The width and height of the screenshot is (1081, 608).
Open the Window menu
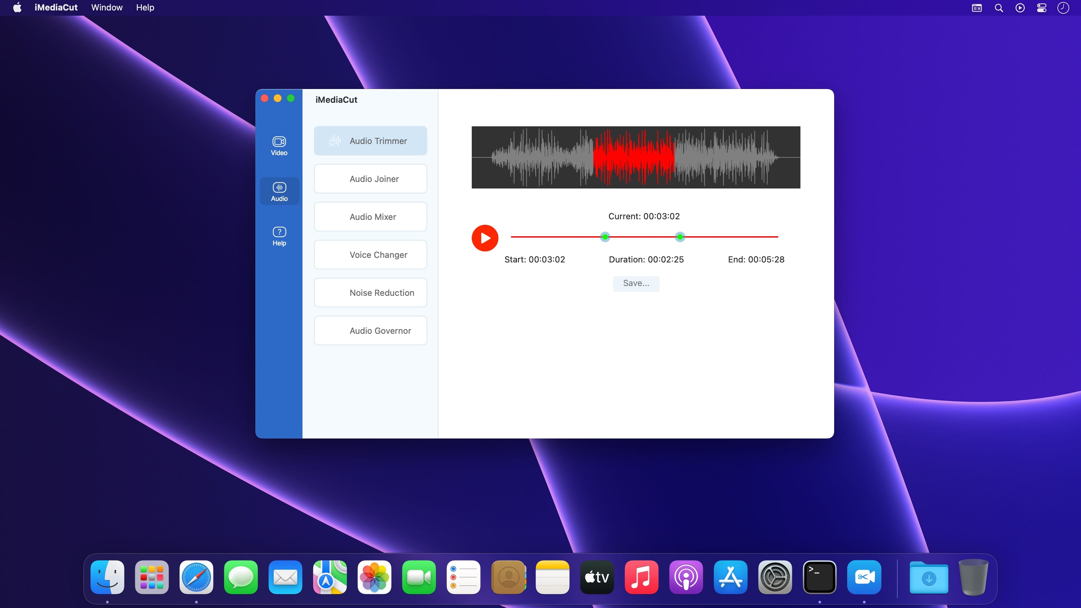[107, 8]
